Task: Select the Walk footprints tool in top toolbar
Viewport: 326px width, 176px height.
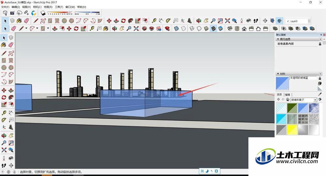Action: [x=256, y=21]
